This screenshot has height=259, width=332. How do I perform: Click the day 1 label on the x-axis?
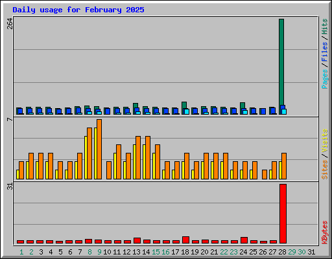tap(21, 252)
